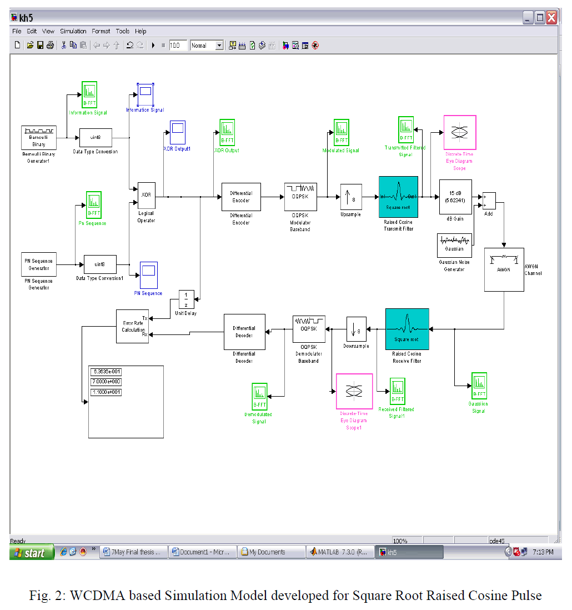Print the model diagram using the printer icon
572x610 pixels.
click(x=51, y=45)
